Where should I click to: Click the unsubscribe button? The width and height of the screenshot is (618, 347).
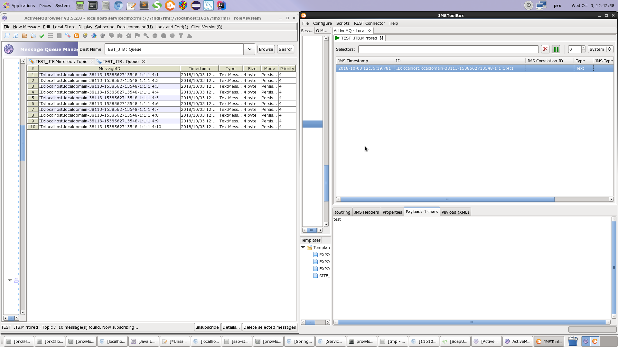(x=207, y=327)
